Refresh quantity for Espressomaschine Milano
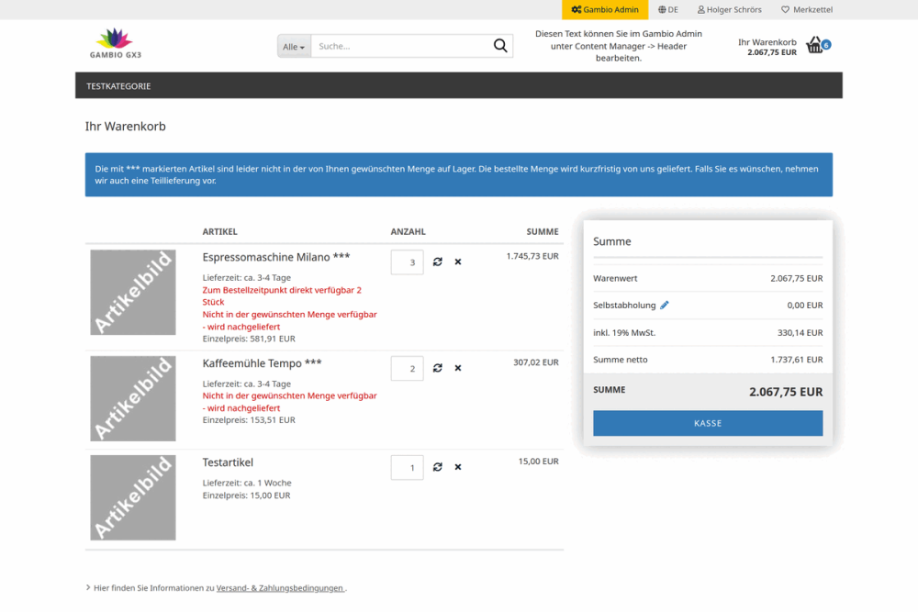Viewport: 918px width, 612px height. [x=437, y=261]
